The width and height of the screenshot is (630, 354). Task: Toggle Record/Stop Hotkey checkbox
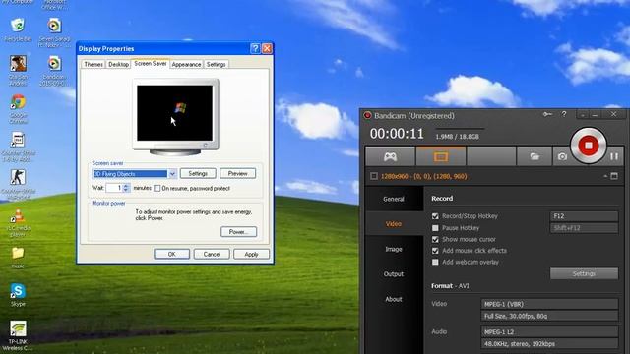pyautogui.click(x=435, y=216)
